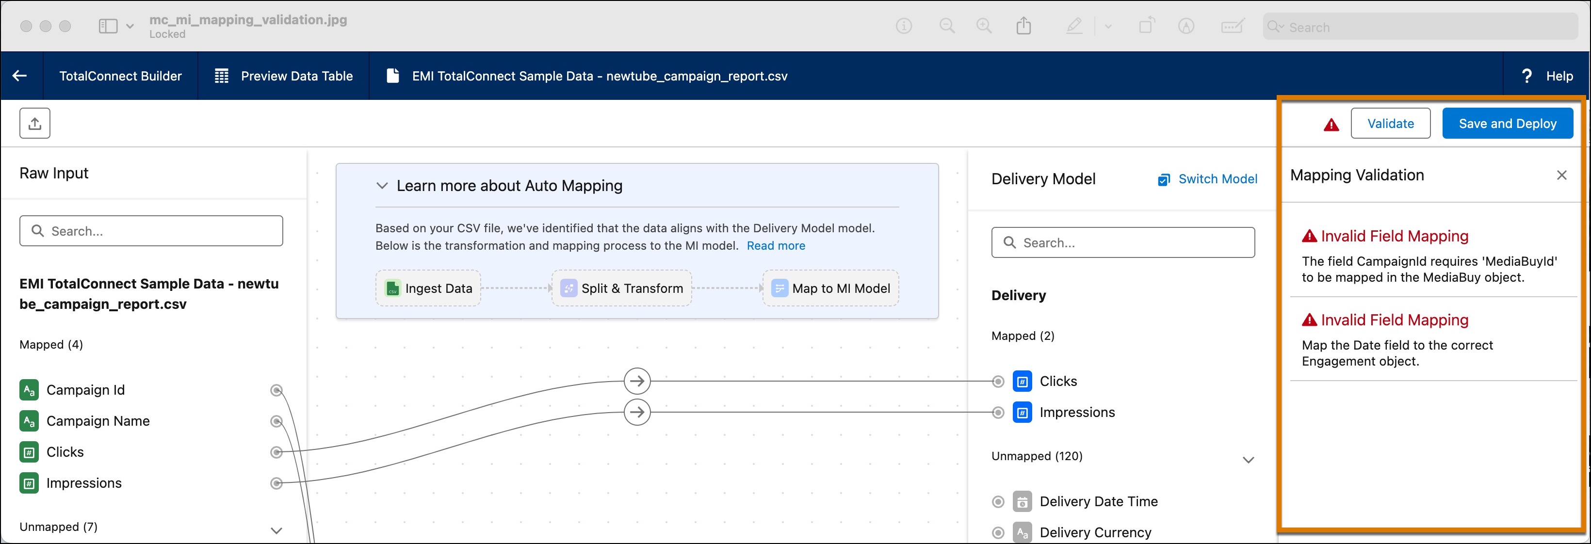Select the raw input Clicks connector dot
1591x544 pixels.
click(276, 453)
